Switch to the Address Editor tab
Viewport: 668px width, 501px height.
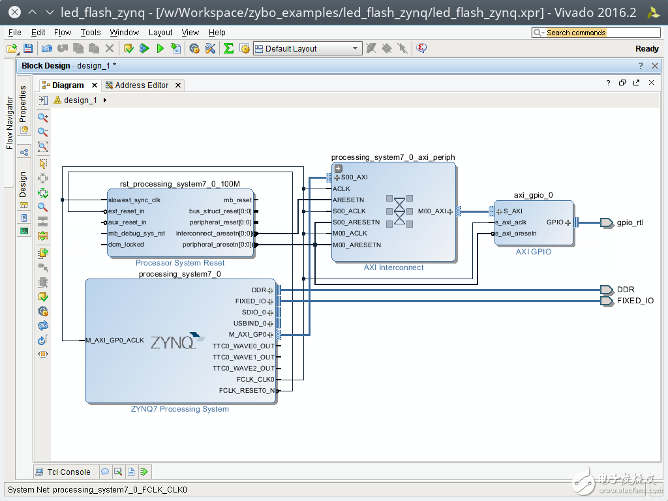pyautogui.click(x=142, y=85)
